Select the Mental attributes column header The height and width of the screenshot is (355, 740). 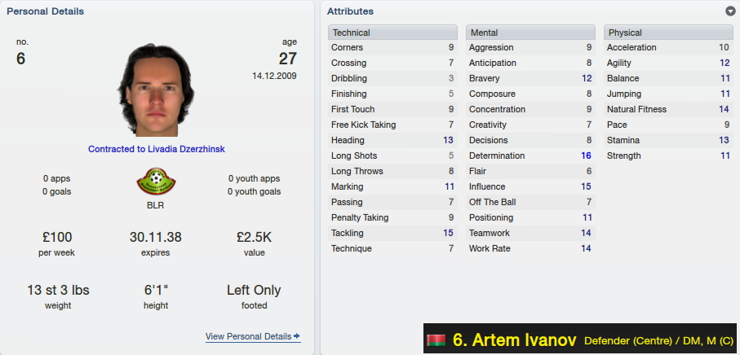click(530, 33)
